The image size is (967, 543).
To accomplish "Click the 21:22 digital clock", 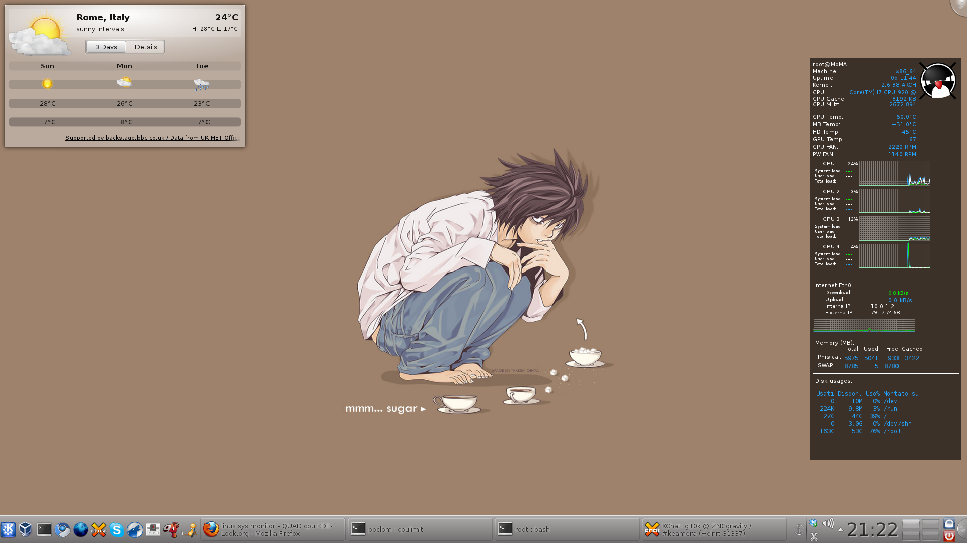I will click(x=872, y=530).
